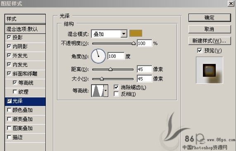Viewport: 236px width, 151px height.
Task: Open the 等高线 contour picker arrow
Action: coord(106,91)
